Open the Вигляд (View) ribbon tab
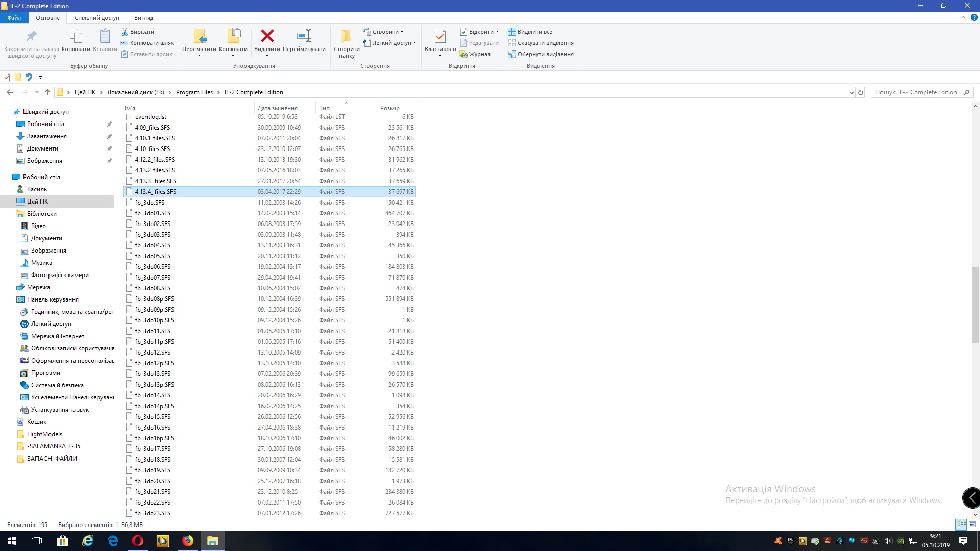This screenshot has width=980, height=551. [x=143, y=18]
